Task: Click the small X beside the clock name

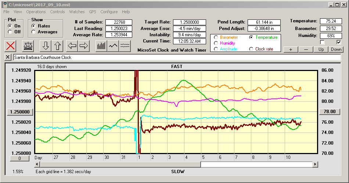Action: pyautogui.click(x=8, y=57)
